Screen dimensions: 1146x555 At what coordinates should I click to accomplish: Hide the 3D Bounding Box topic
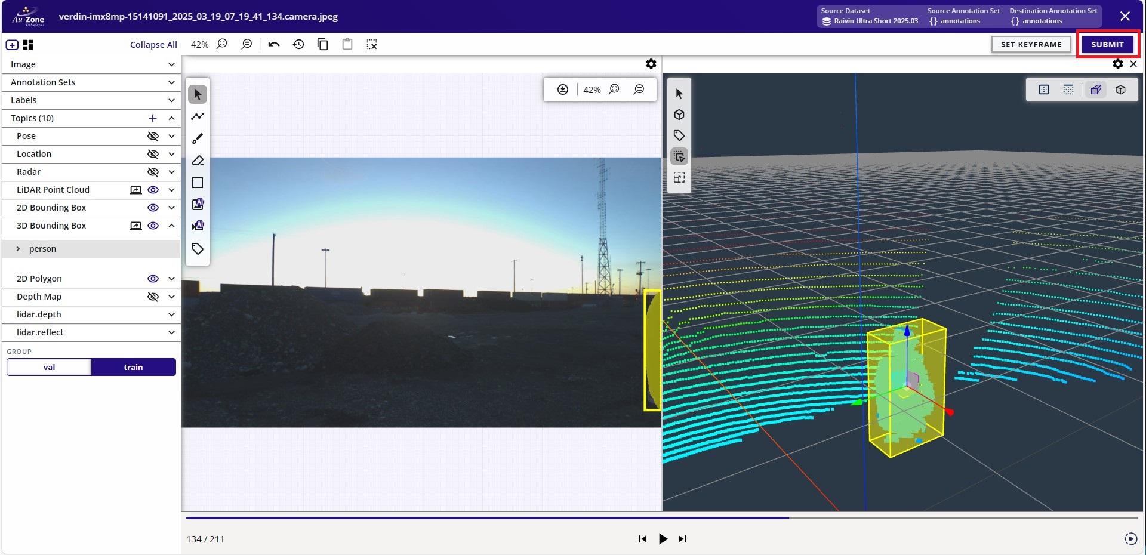point(153,226)
